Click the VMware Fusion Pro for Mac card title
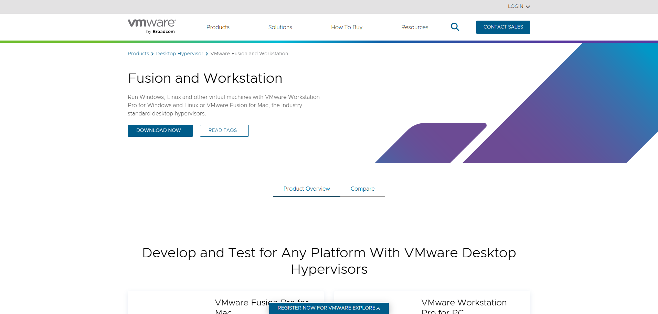658x314 pixels. [x=262, y=307]
